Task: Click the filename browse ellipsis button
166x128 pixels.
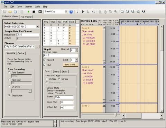Action: tap(37, 46)
